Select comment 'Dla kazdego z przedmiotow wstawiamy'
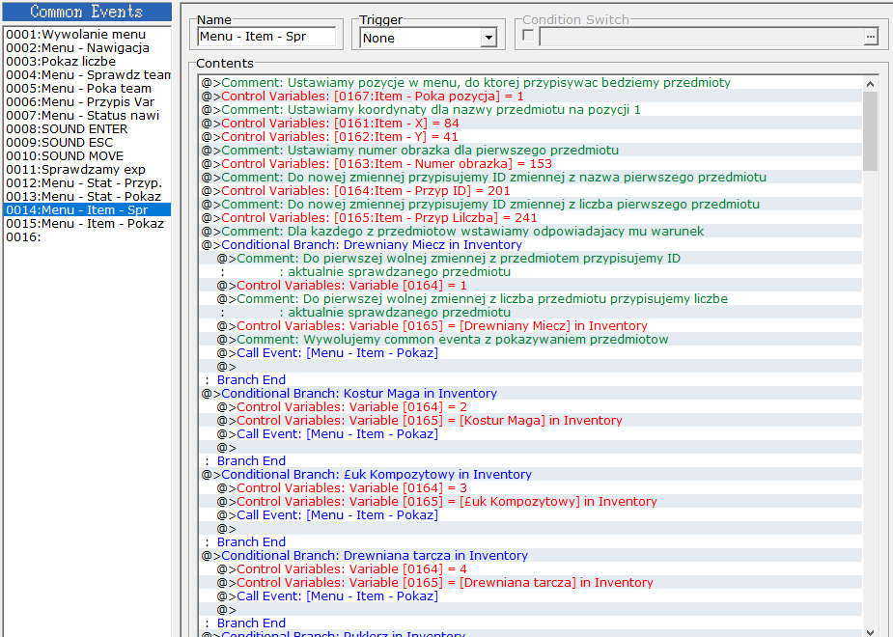The image size is (893, 637). pyautogui.click(x=531, y=232)
